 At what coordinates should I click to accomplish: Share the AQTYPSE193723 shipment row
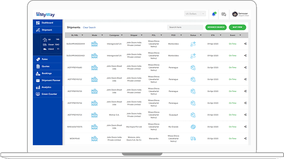tap(245, 115)
